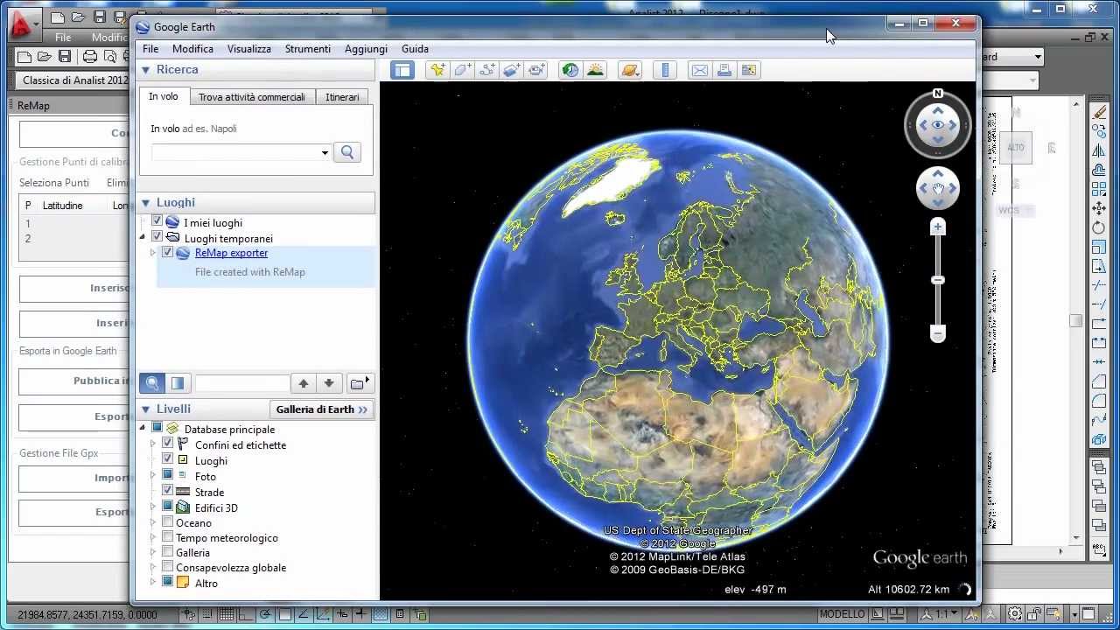Click the hand icon in move joystick
This screenshot has height=630, width=1120.
pyautogui.click(x=938, y=188)
